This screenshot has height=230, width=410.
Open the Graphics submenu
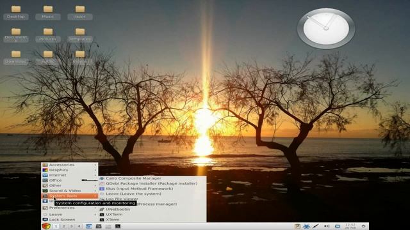70,170
